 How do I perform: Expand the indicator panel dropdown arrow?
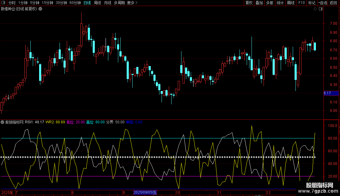click(x=2, y=122)
